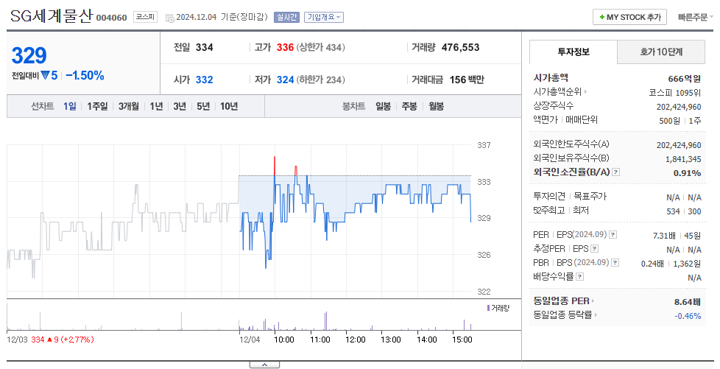The height and width of the screenshot is (369, 720).
Task: Click the -1.50% change rate
Action: (x=85, y=75)
